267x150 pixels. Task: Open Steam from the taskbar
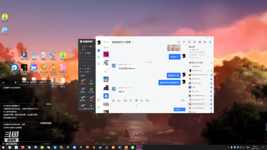[100, 147]
